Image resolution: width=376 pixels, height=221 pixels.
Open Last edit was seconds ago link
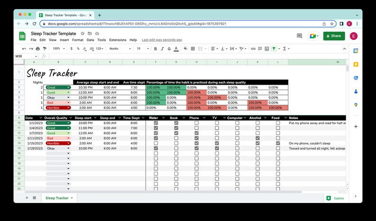(x=162, y=40)
